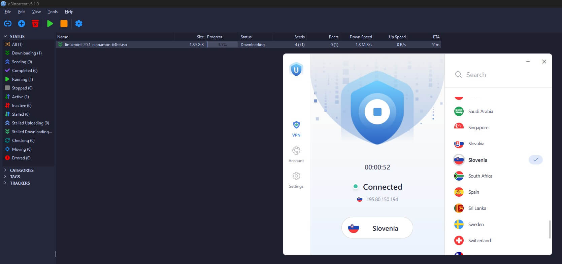
Task: Select South Africa from server list
Action: tap(498, 176)
